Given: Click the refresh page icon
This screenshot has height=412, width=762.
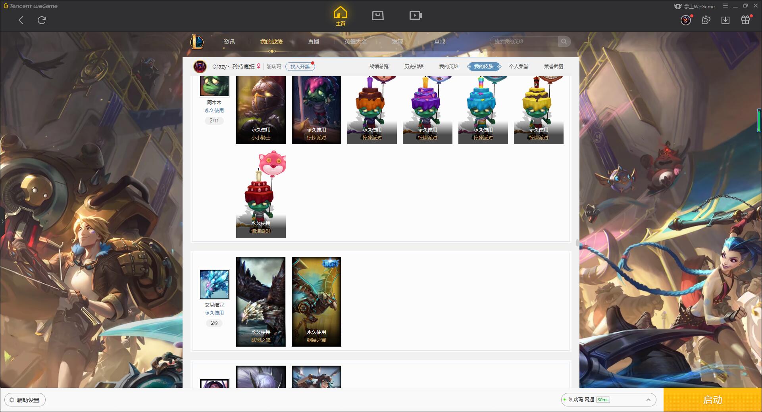Looking at the screenshot, I should [x=42, y=20].
